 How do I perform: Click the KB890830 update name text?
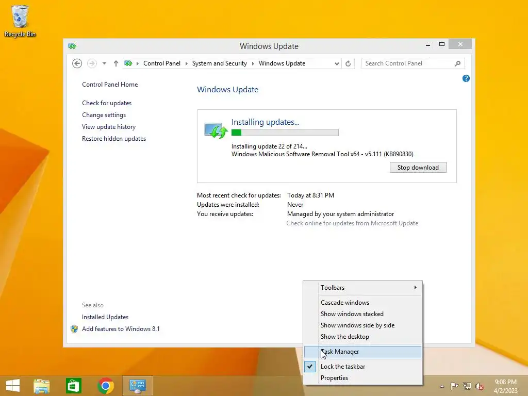pyautogui.click(x=322, y=154)
